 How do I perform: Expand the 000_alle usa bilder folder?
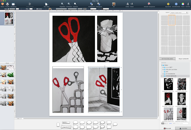point(163,69)
